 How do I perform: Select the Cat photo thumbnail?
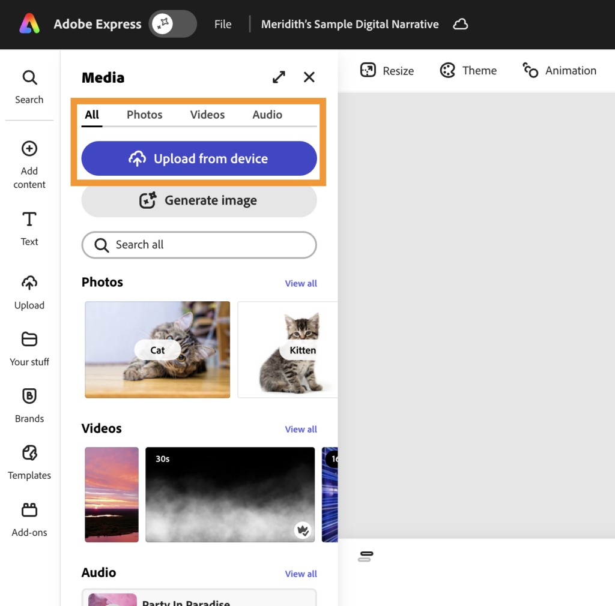[x=157, y=350]
